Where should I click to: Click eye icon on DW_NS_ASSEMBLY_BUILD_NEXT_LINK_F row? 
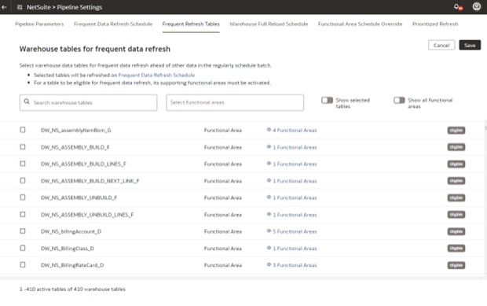269,180
